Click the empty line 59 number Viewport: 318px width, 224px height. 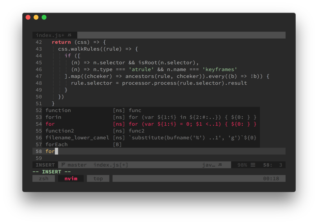[39, 158]
